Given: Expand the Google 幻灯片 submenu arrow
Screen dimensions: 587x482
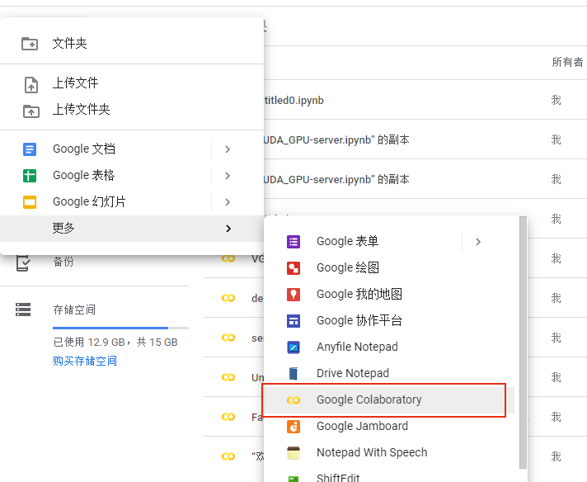Looking at the screenshot, I should coord(228,202).
